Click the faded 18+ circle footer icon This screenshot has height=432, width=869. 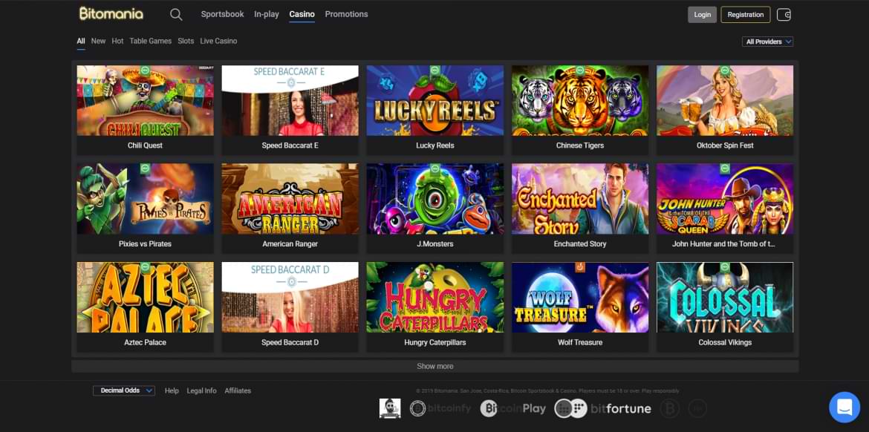click(697, 409)
